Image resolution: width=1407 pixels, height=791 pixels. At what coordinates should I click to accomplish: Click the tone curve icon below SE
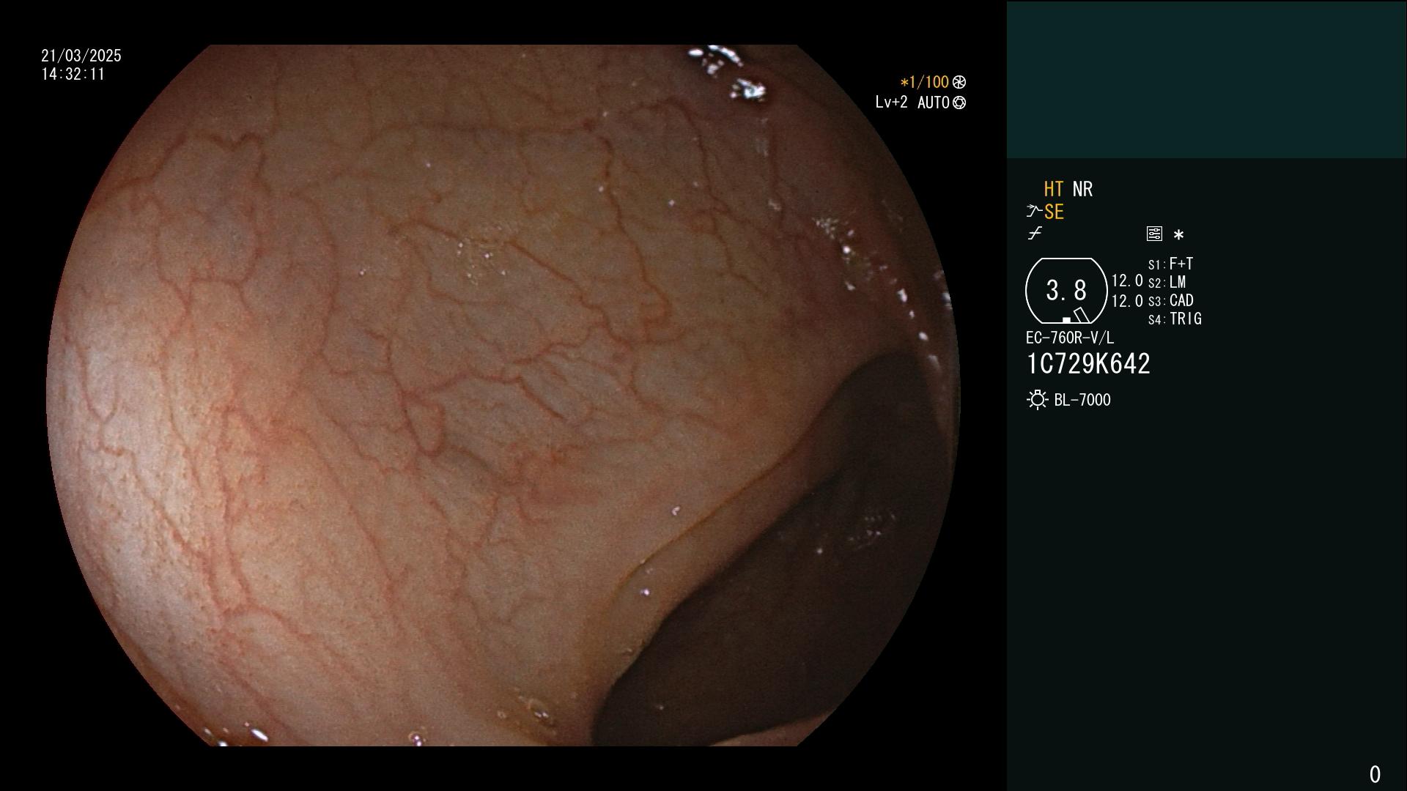(x=1035, y=234)
